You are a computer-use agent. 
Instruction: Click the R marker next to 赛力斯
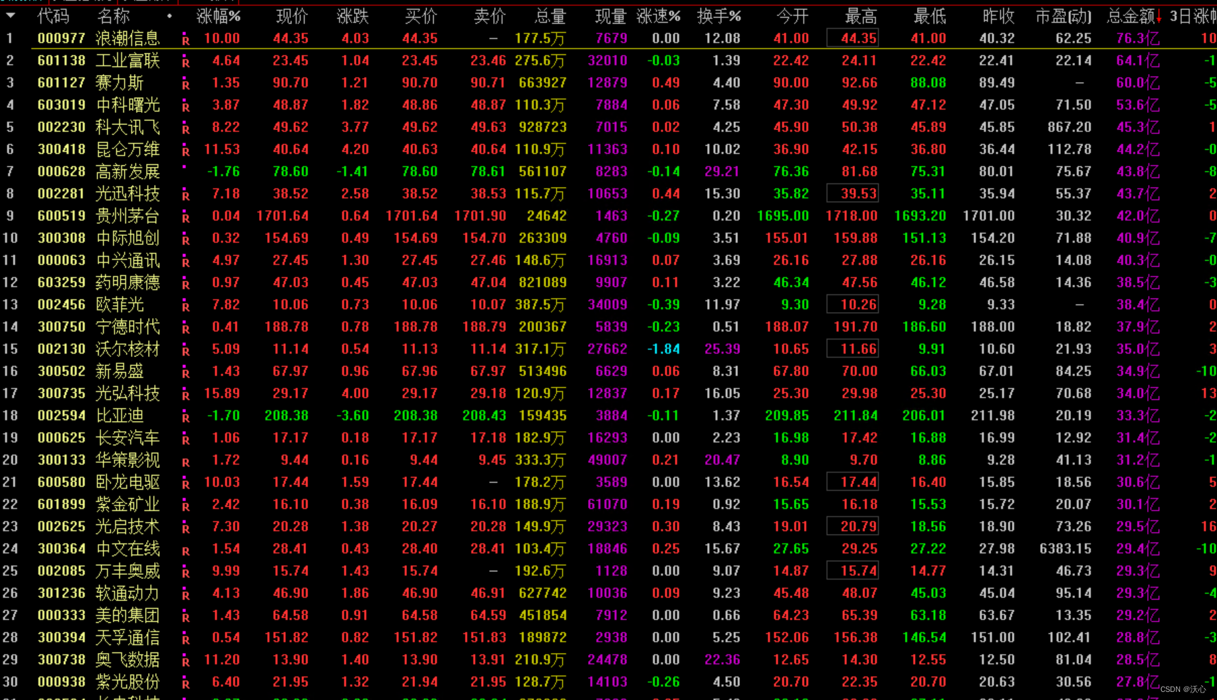tap(186, 85)
